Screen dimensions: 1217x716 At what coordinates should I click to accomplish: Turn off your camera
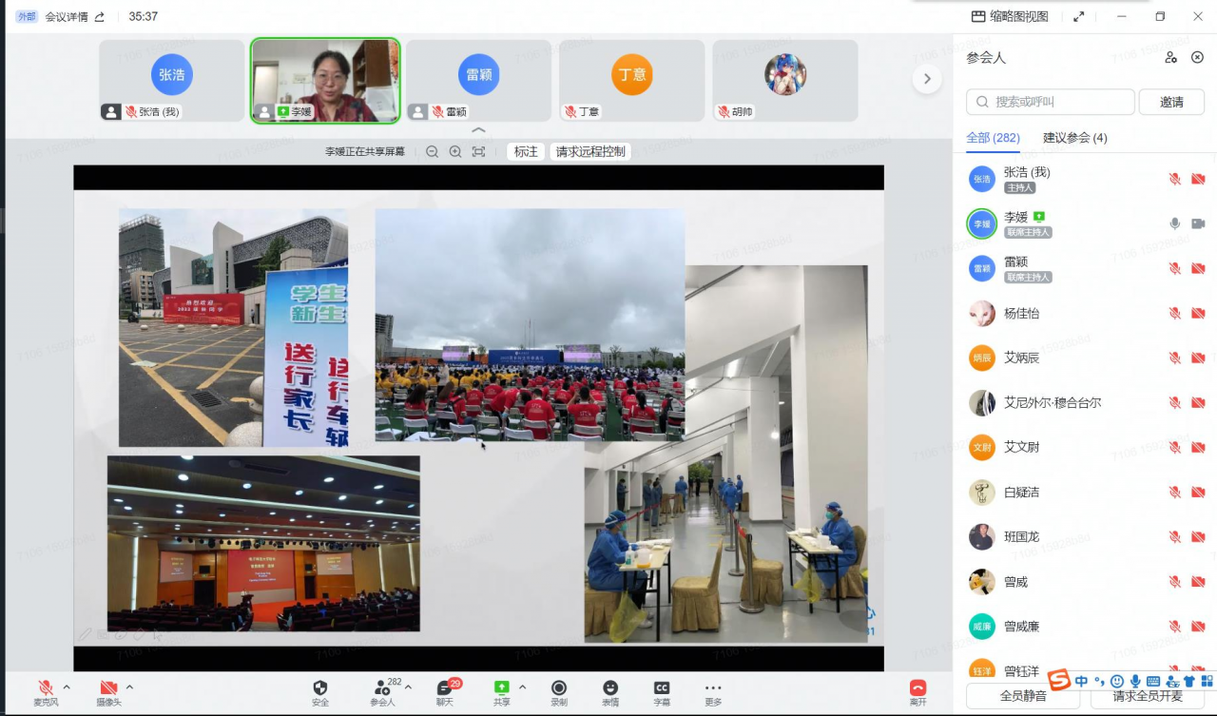pos(107,687)
